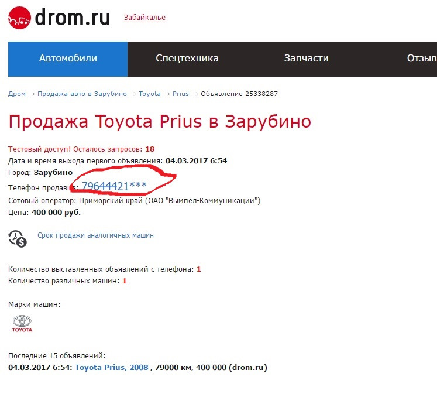Open the Спецтехника section
This screenshot has width=437, height=404.
pos(187,59)
